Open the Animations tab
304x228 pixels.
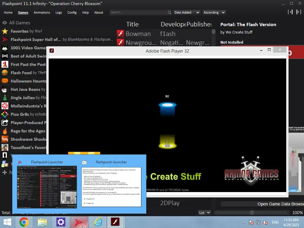pos(42,12)
